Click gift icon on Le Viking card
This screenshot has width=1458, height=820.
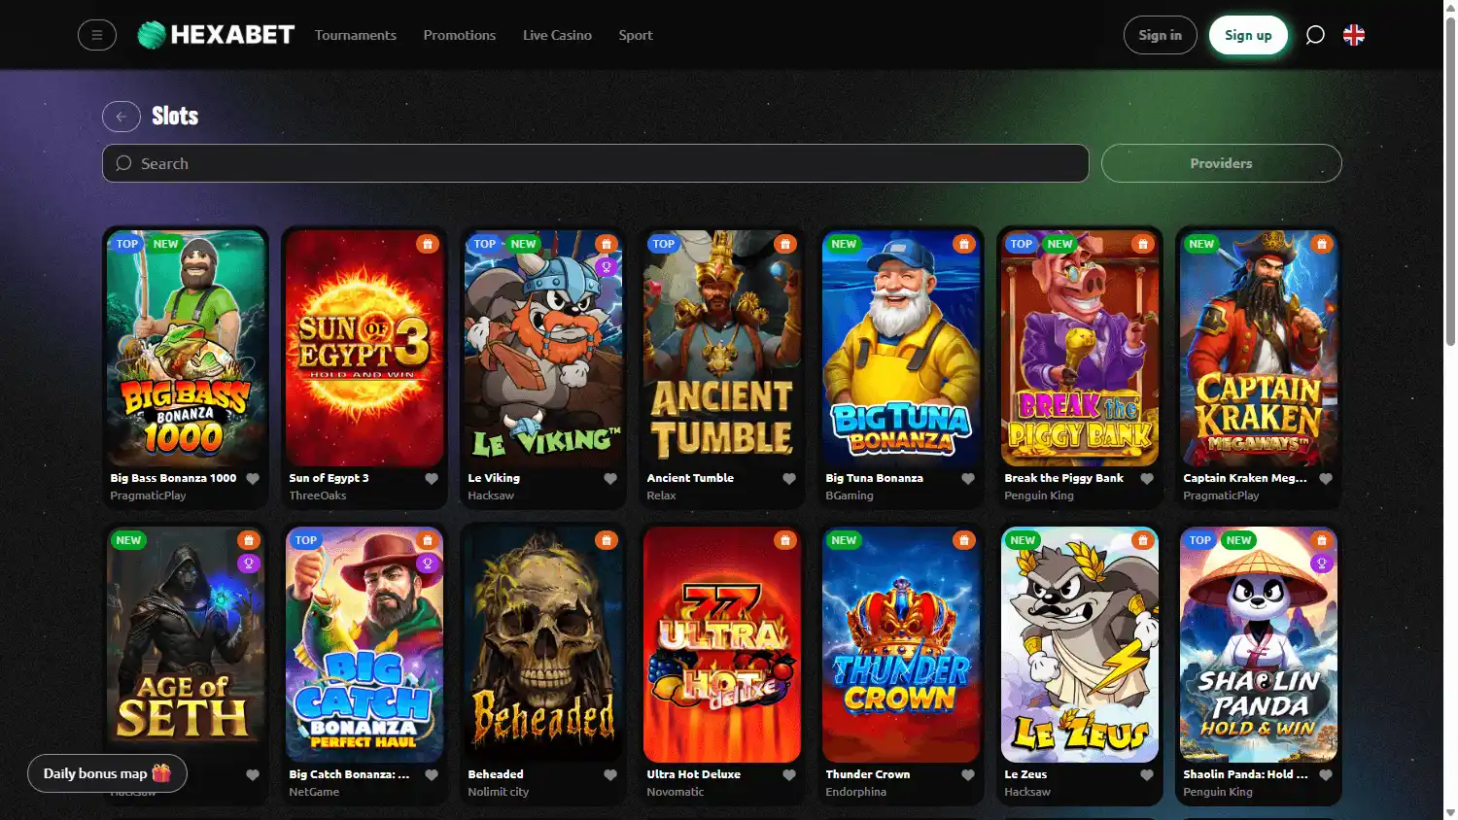[x=607, y=244]
